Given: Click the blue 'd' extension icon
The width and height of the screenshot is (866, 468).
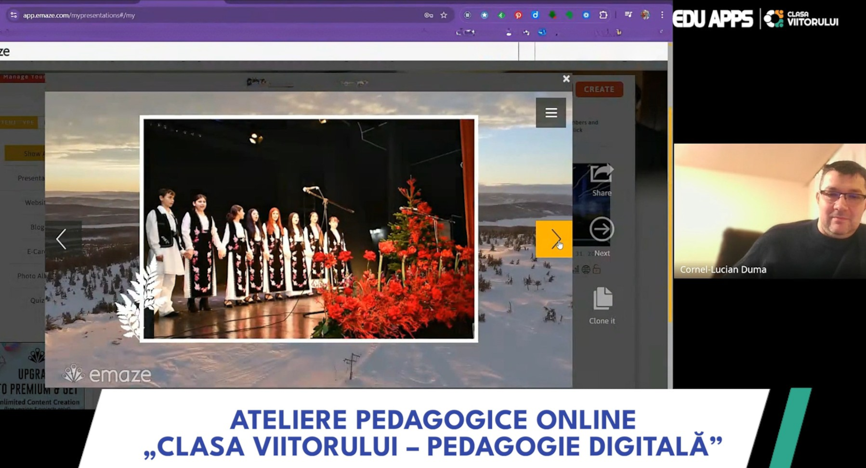Looking at the screenshot, I should pyautogui.click(x=535, y=15).
